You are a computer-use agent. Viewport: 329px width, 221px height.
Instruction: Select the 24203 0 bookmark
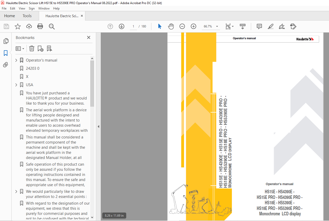point(33,68)
